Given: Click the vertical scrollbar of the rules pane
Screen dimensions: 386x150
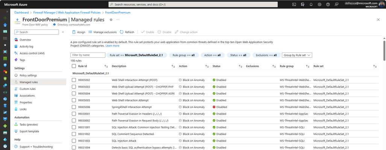Looking at the screenshot, I should pyautogui.click(x=384, y=50).
